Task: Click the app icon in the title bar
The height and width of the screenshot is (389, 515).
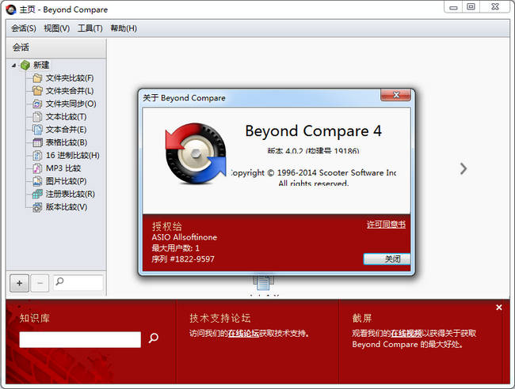Action: click(10, 9)
